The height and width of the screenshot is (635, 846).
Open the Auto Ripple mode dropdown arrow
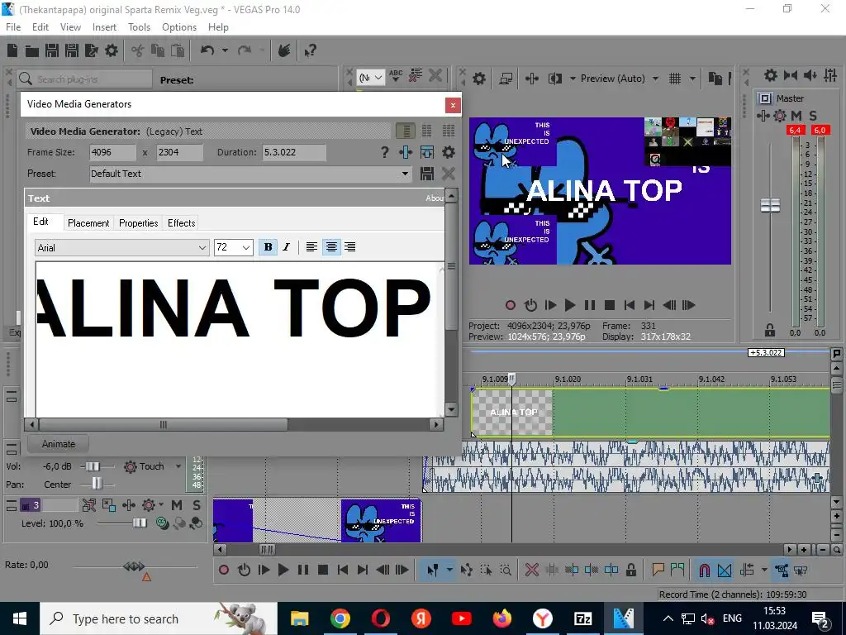click(764, 570)
